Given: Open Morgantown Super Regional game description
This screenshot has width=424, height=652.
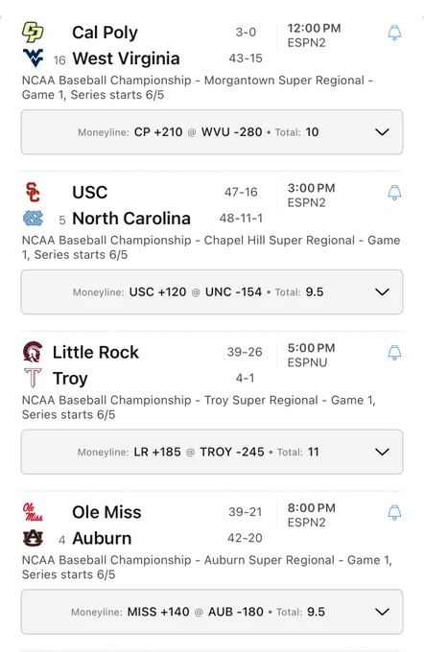Looking at the screenshot, I should [198, 87].
